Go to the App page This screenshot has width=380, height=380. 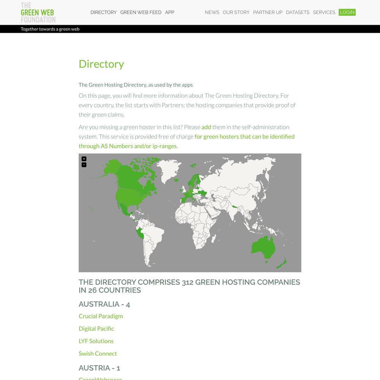tap(169, 13)
